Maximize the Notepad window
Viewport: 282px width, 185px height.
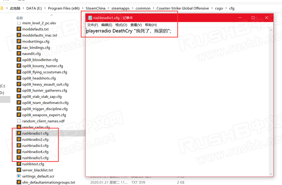pyautogui.click(x=253, y=18)
